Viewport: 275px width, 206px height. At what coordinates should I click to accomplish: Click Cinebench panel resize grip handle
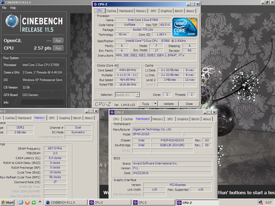(x=69, y=102)
